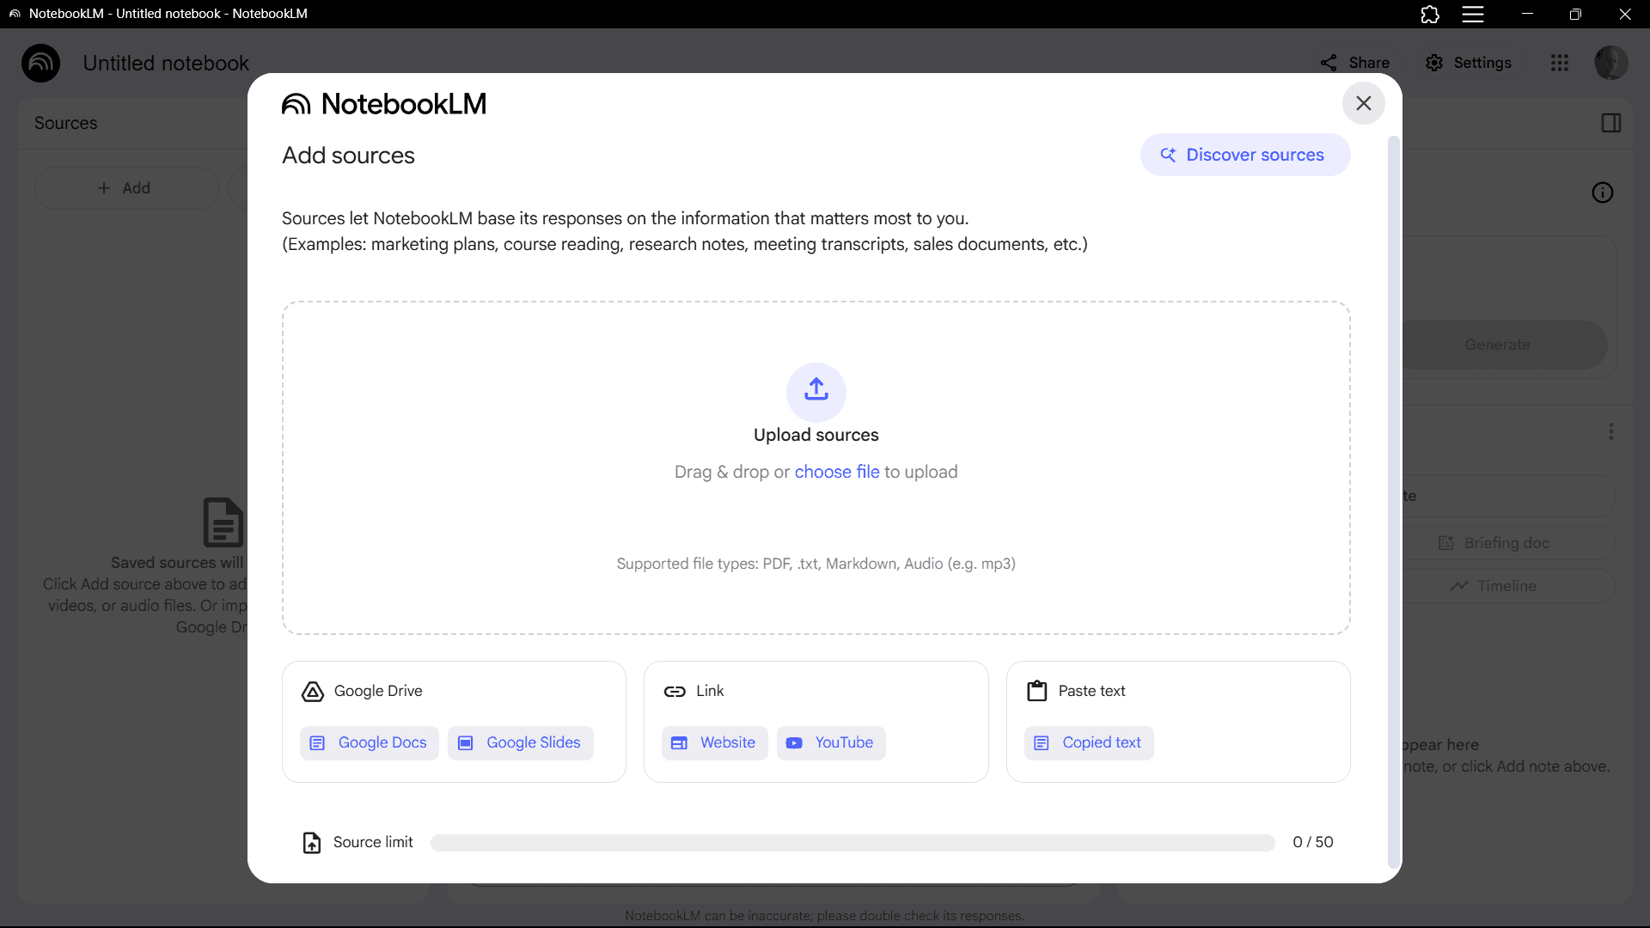Click the Paste text clipboard icon

[x=1037, y=691]
